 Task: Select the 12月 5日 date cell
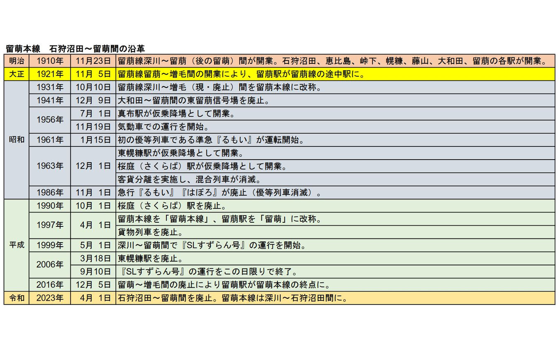point(93,284)
